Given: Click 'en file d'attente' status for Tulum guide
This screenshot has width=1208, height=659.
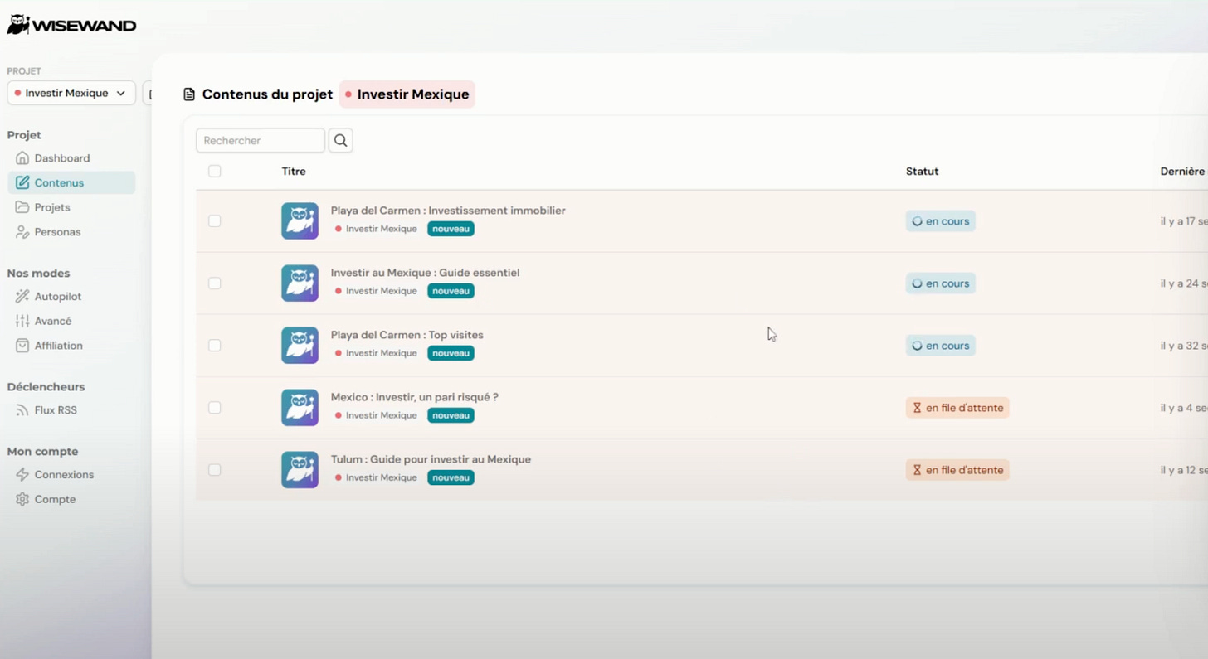Looking at the screenshot, I should click(957, 470).
